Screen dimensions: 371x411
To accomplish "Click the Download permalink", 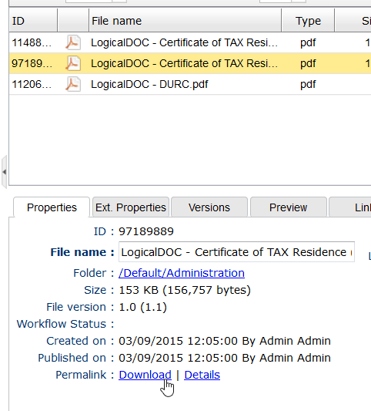I will [x=145, y=375].
